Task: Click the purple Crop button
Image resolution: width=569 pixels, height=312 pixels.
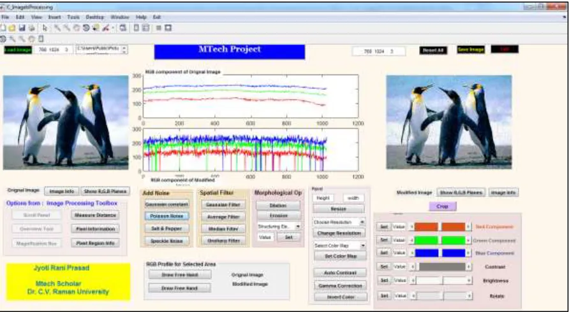Action: [x=442, y=206]
